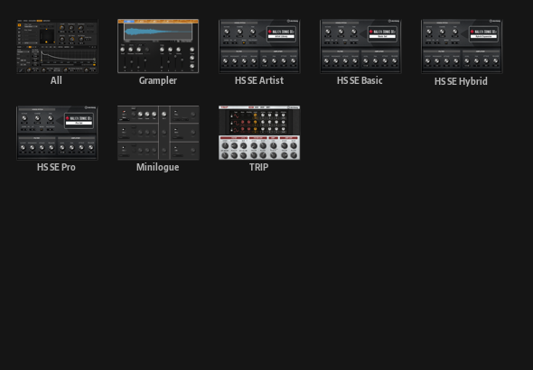Select the All instruments thumbnail
The width and height of the screenshot is (533, 370).
57,46
